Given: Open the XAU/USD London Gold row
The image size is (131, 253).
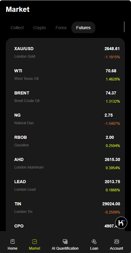Looking at the screenshot, I should tap(65, 53).
